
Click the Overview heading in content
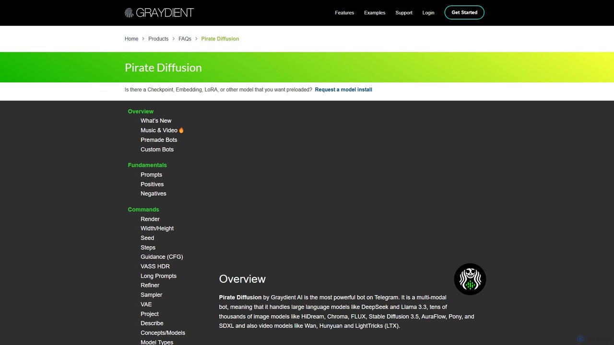click(242, 279)
